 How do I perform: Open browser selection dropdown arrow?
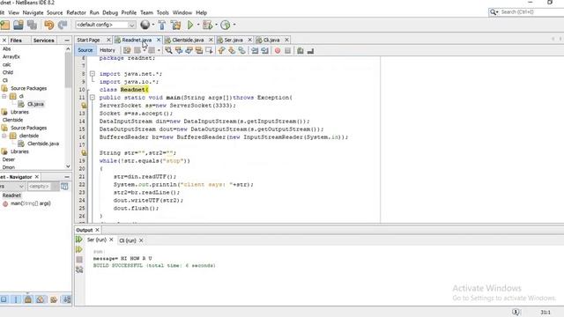[x=153, y=25]
